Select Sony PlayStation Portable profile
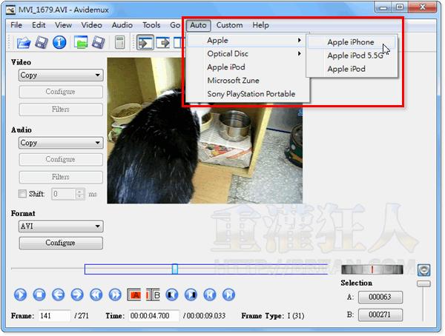The image size is (445, 336). pos(248,94)
